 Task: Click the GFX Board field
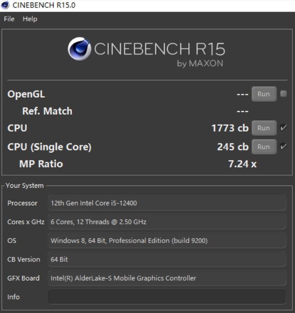(167, 278)
